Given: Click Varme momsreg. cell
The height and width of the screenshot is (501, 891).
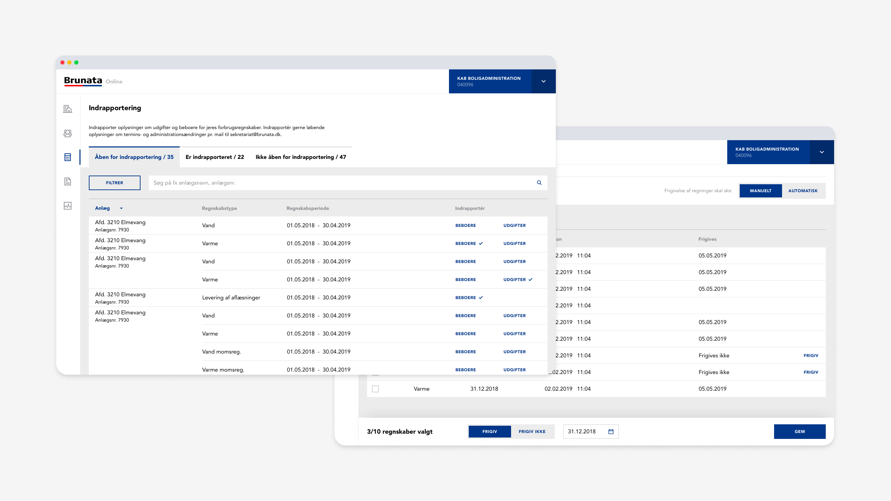Looking at the screenshot, I should [x=223, y=370].
